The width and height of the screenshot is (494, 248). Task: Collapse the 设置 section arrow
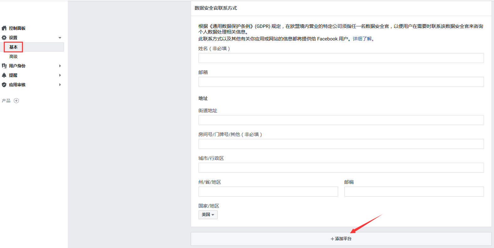coord(60,38)
